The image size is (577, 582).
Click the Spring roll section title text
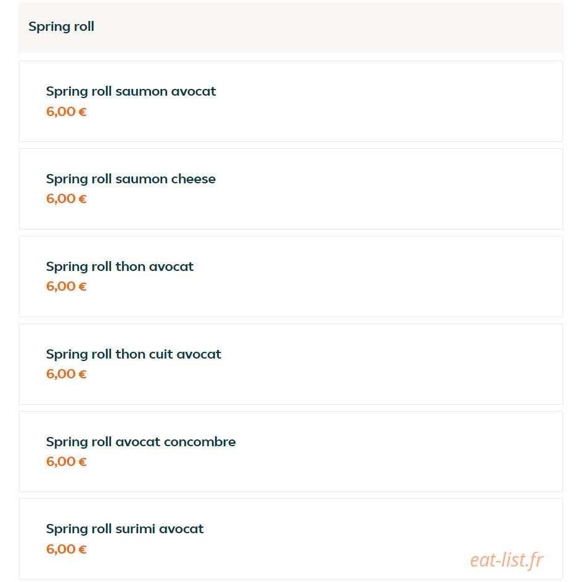[61, 27]
